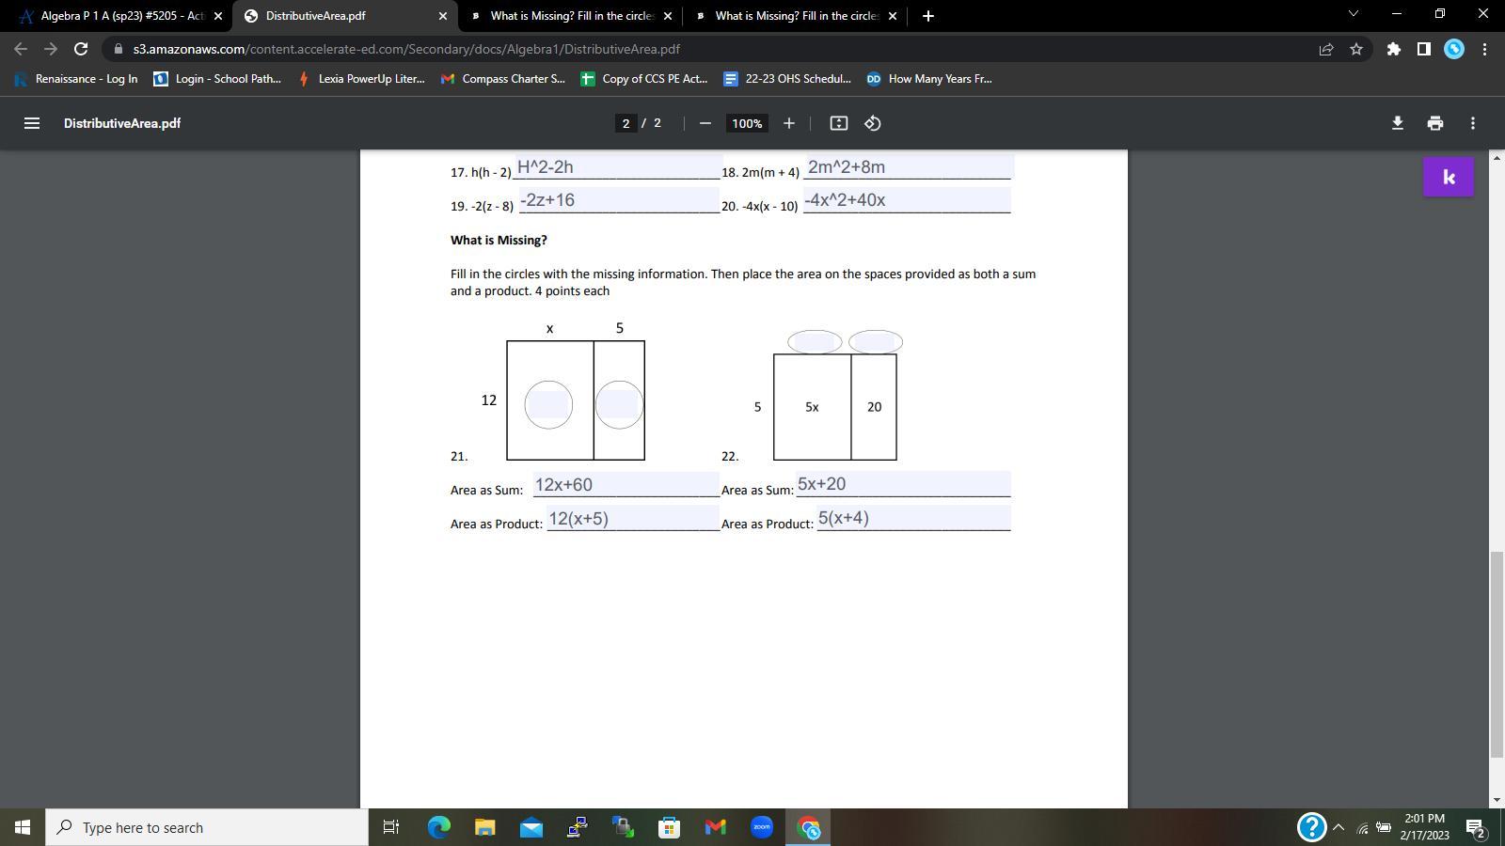
Task: Show hidden system tray icons
Action: 1339,828
